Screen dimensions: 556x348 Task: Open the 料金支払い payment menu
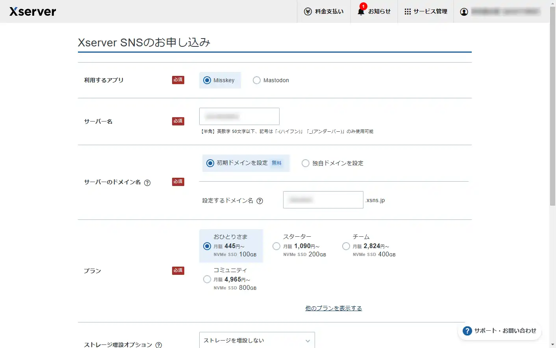(x=324, y=11)
